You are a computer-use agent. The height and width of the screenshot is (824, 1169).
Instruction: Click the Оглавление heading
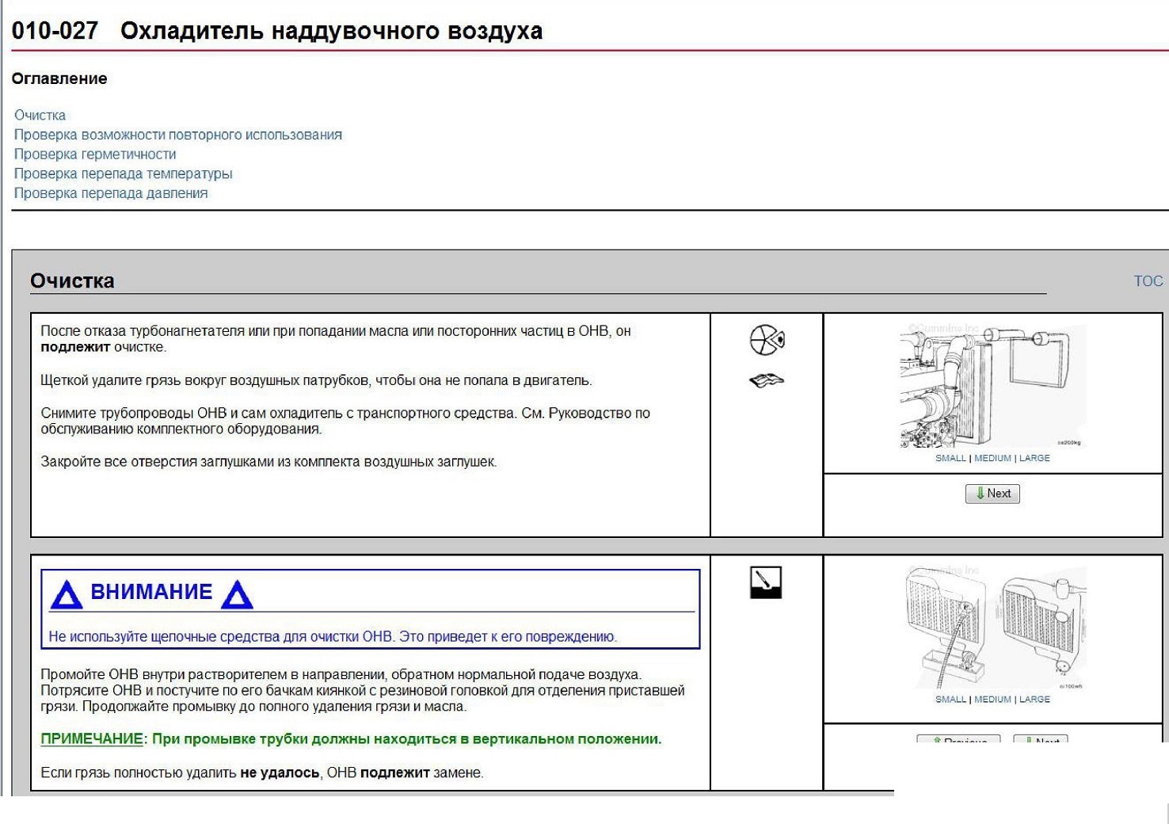pyautogui.click(x=59, y=79)
